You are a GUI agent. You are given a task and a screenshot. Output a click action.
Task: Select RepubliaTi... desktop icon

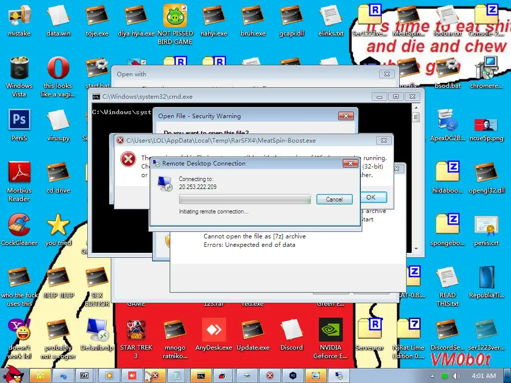(486, 282)
